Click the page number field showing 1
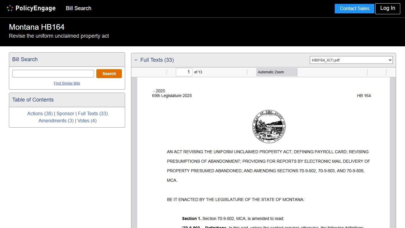Viewport: 405px width, 228px height. 184,72
